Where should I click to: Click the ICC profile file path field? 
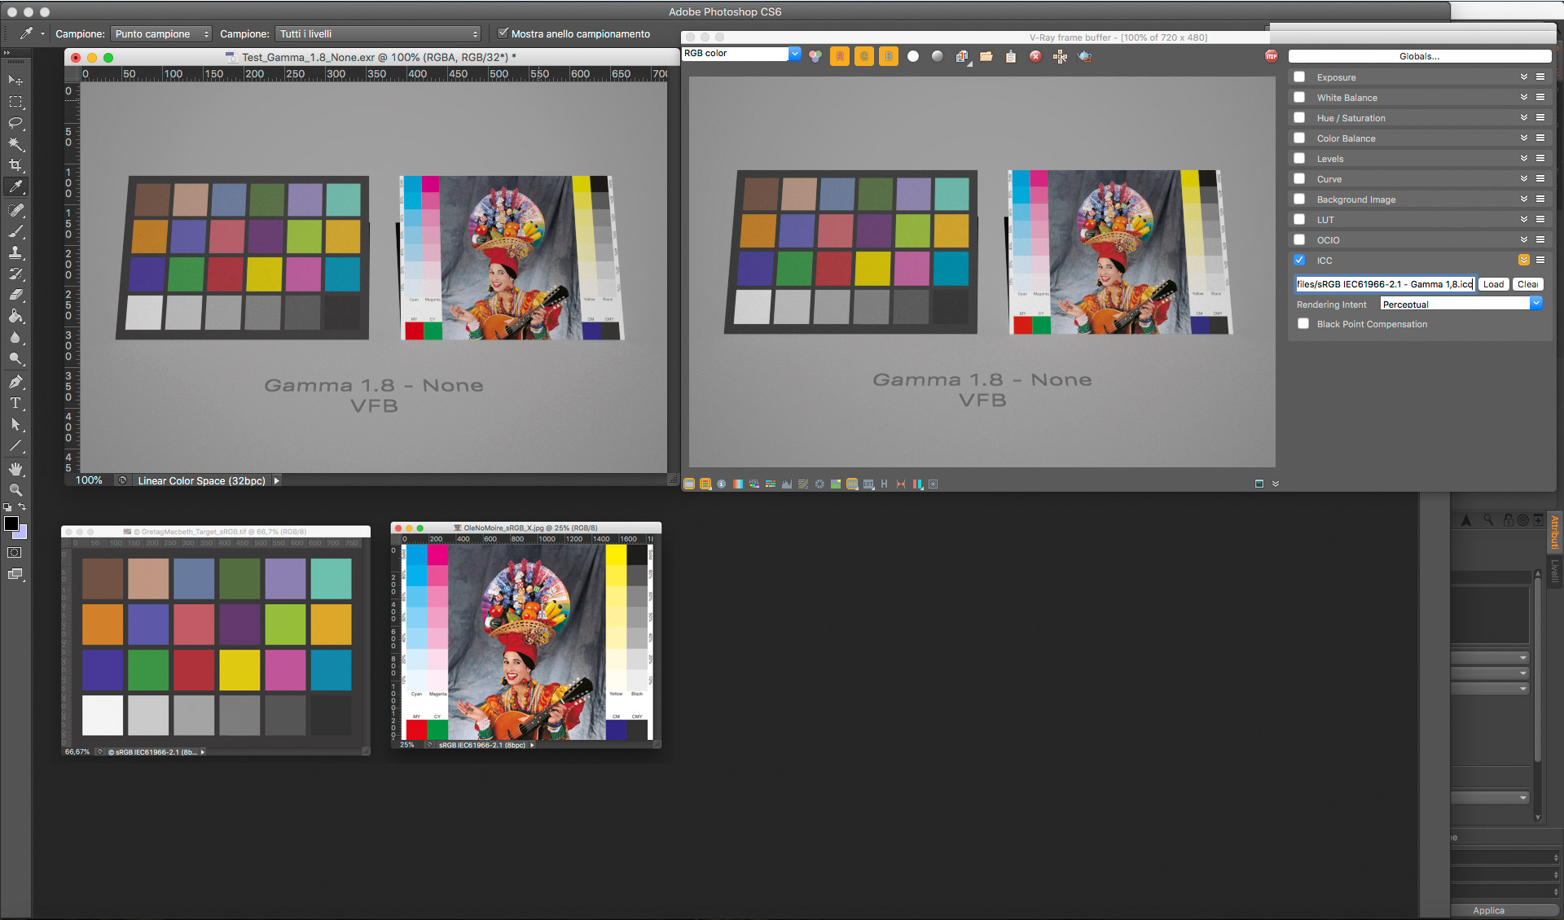pos(1385,284)
